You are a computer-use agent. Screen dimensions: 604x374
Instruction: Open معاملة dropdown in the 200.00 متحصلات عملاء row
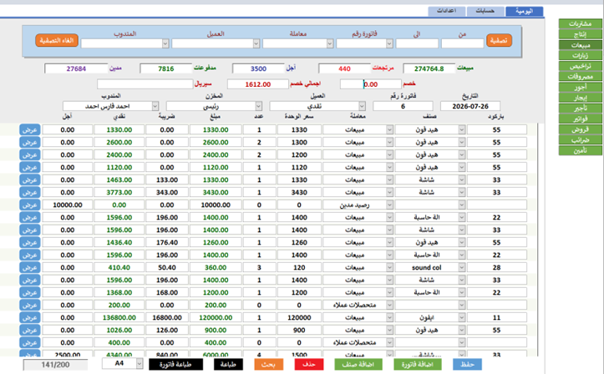click(x=389, y=305)
